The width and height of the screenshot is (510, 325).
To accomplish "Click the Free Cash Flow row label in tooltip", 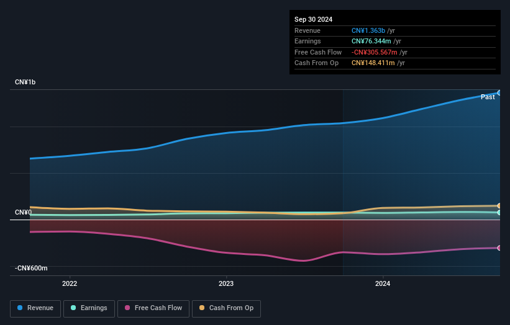I will tap(318, 52).
